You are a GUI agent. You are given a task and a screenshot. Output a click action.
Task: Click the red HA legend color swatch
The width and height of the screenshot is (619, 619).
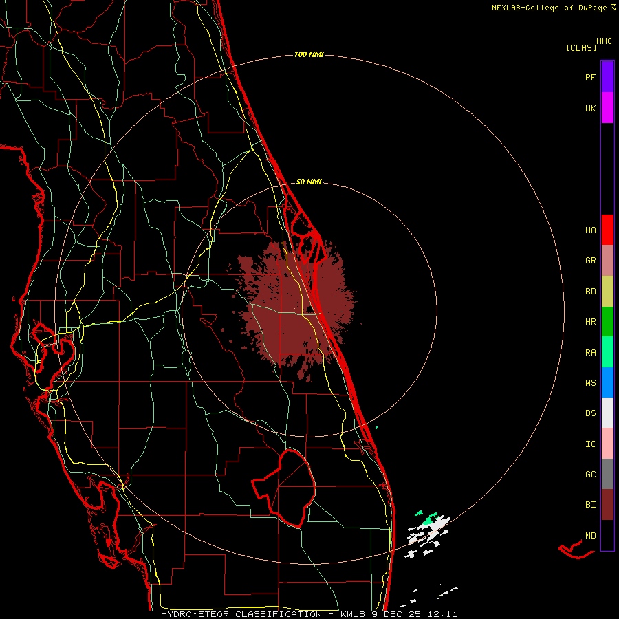coord(607,230)
